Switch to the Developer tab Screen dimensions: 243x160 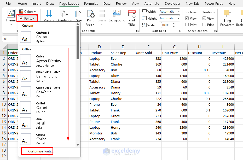tap(173, 3)
